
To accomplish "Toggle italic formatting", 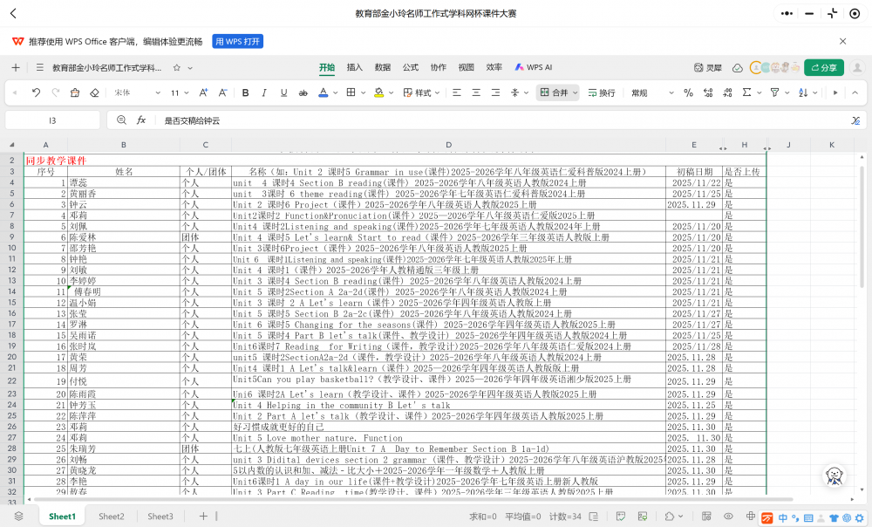I will coord(266,92).
